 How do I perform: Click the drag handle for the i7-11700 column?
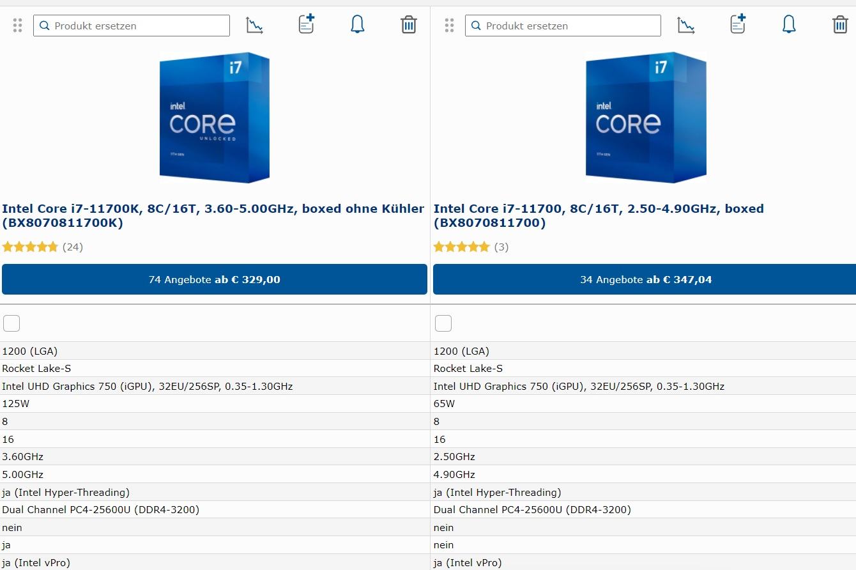point(449,26)
